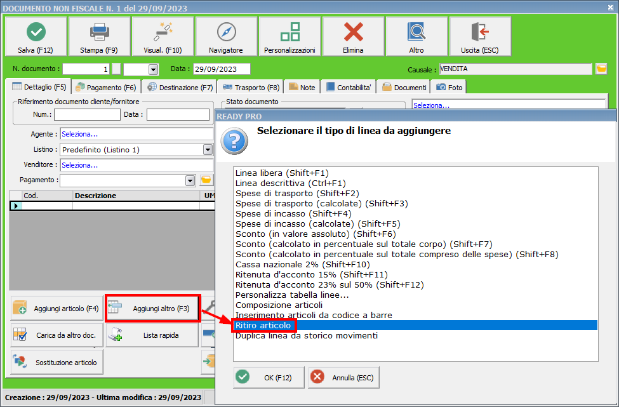Click the Descrizione column header
Viewport: 619px width, 407px height.
(136, 196)
